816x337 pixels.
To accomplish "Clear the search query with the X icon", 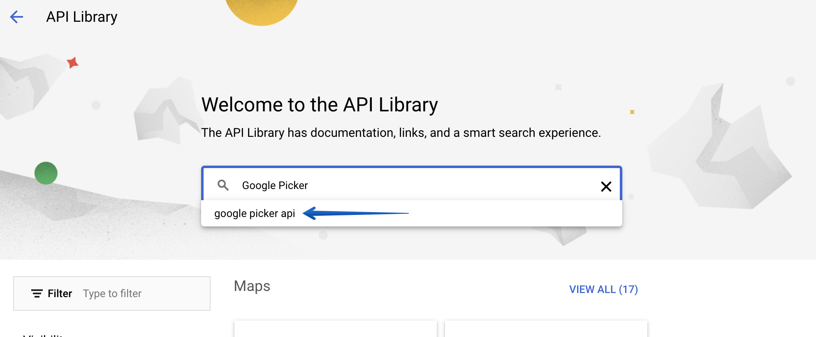I will point(606,187).
